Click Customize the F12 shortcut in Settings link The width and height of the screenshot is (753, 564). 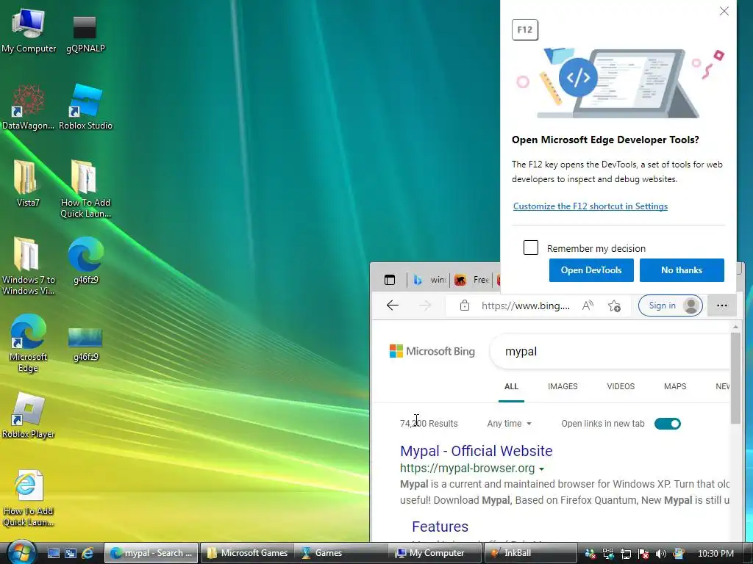(590, 206)
